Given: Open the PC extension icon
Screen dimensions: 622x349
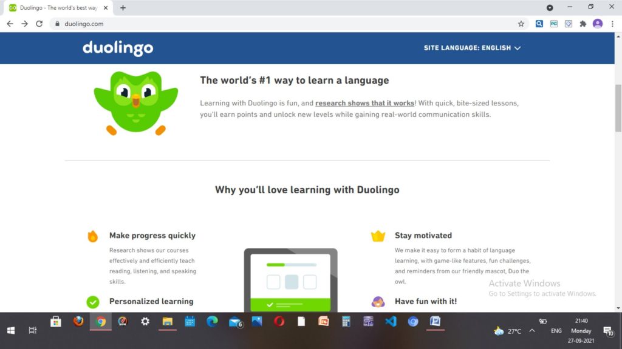Looking at the screenshot, I should click(x=554, y=24).
